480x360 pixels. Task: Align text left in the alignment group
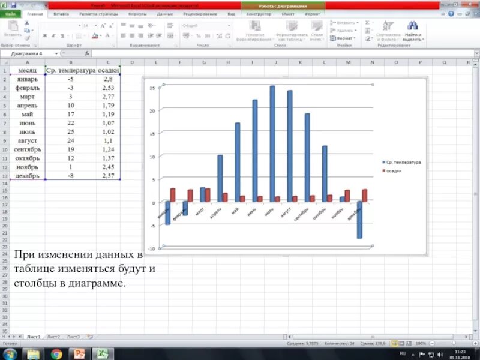click(x=123, y=36)
